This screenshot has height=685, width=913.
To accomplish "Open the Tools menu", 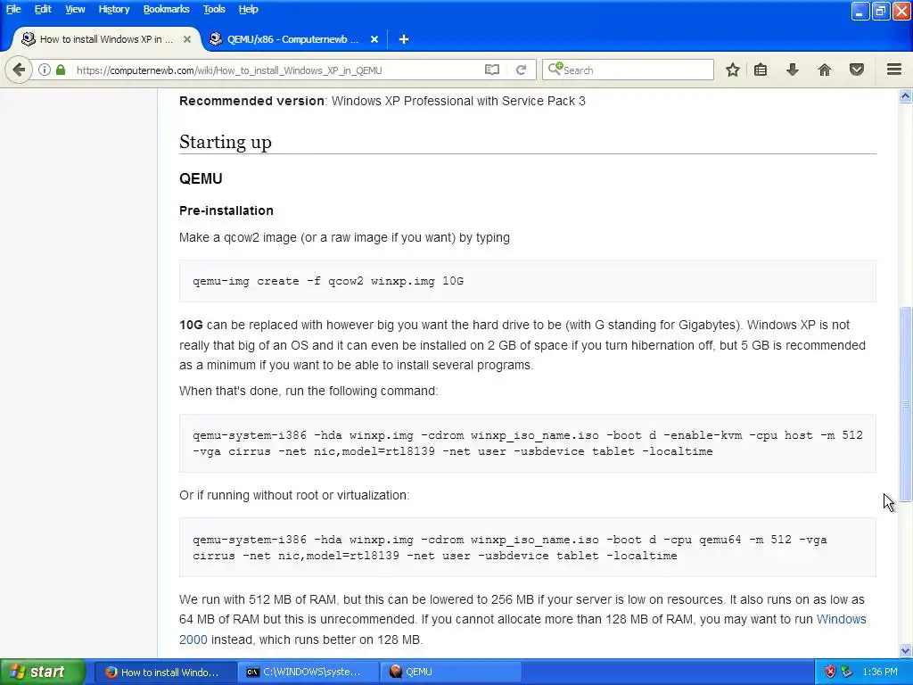I will pyautogui.click(x=214, y=9).
